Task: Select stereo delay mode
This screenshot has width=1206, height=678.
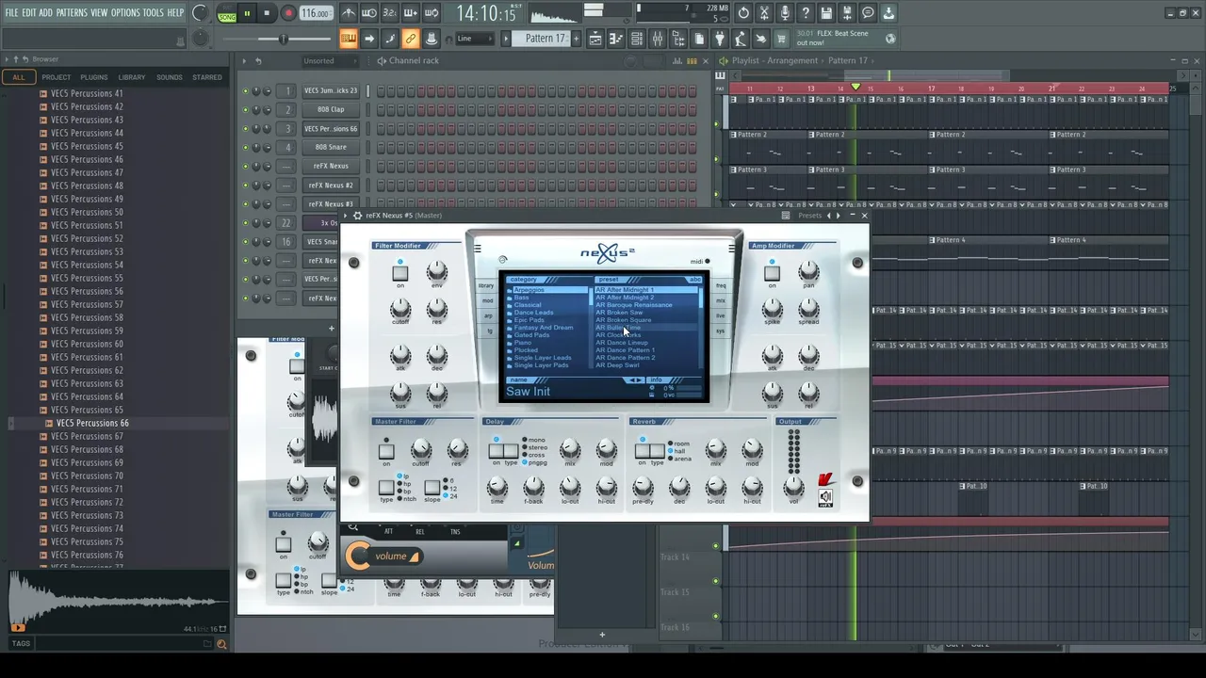Action: [534, 447]
